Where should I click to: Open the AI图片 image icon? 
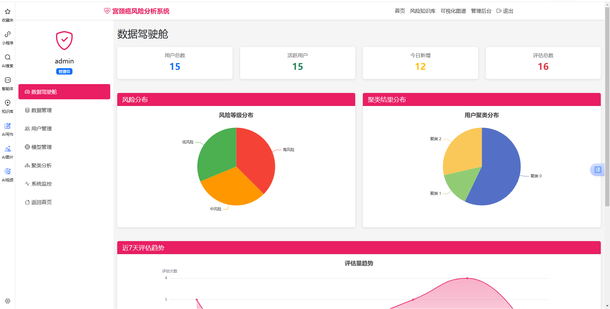8,148
